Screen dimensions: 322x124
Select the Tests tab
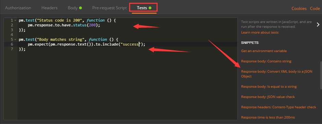point(144,8)
